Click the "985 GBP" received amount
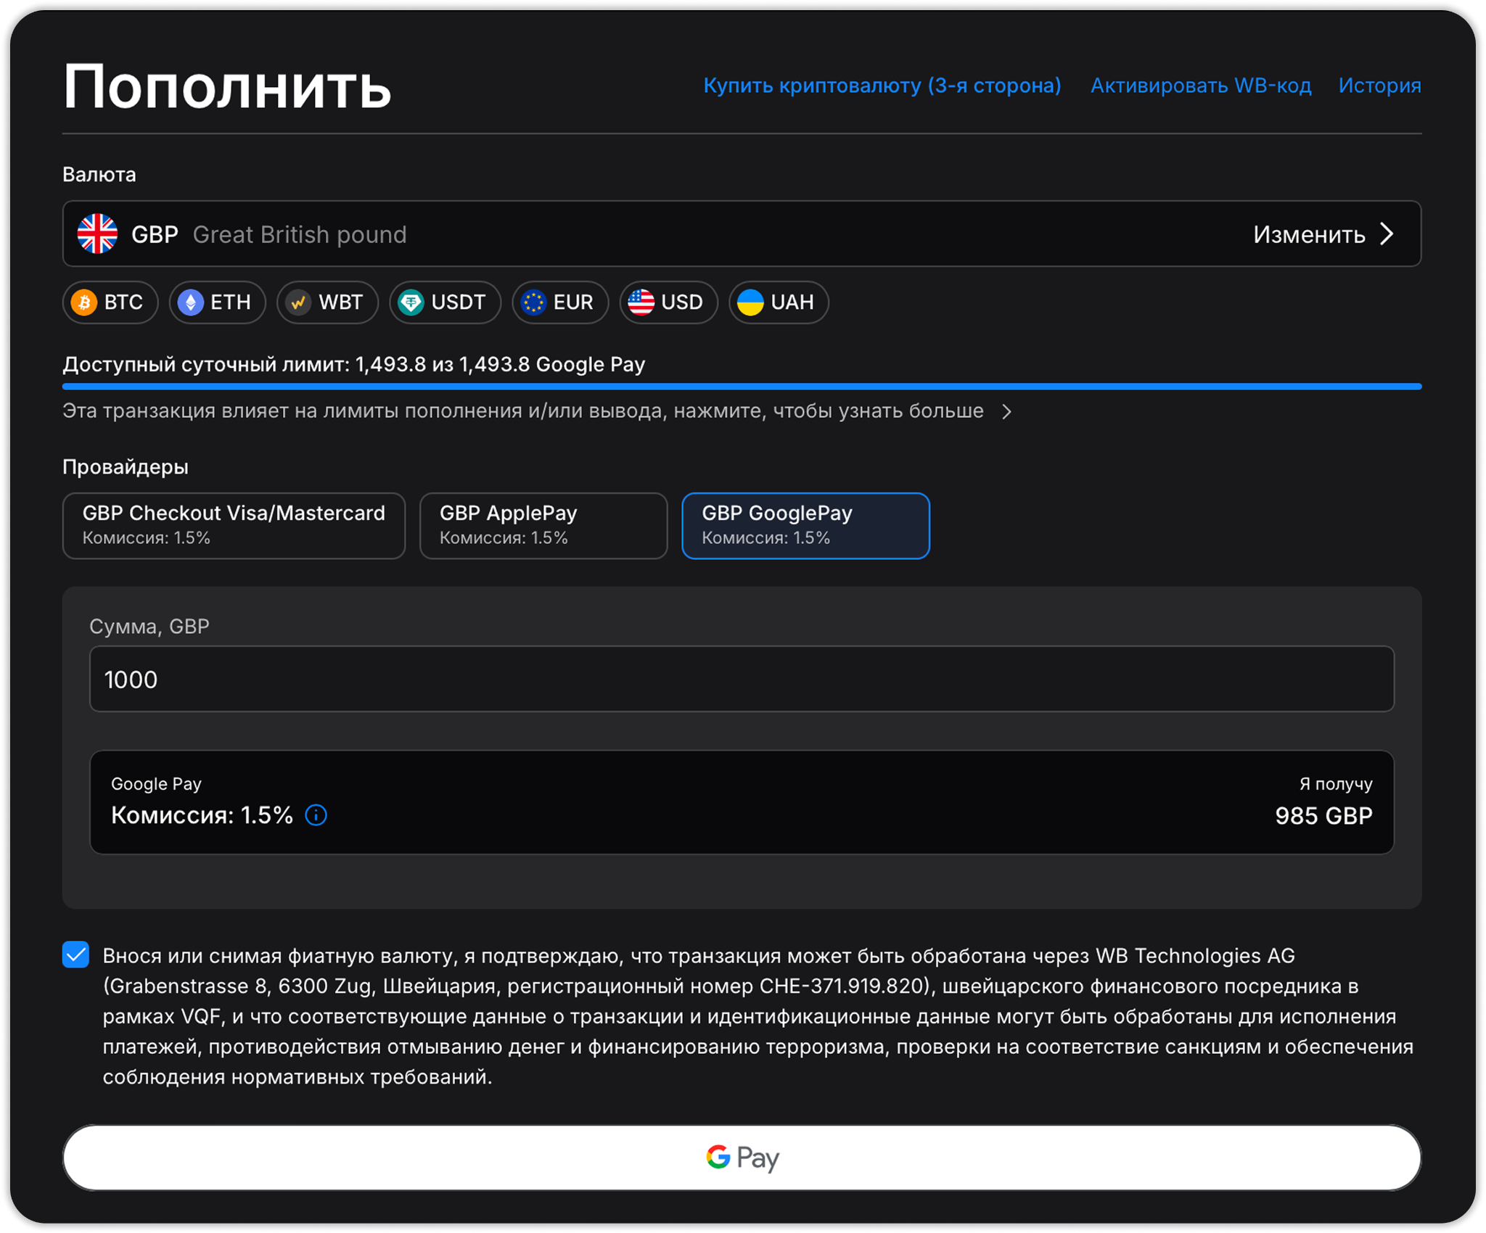The image size is (1486, 1233). click(x=1323, y=816)
